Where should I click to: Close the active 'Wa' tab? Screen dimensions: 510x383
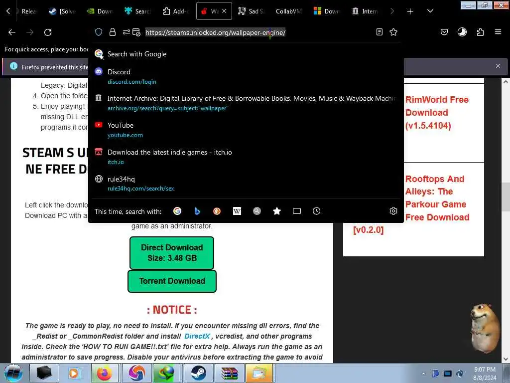coord(224,11)
